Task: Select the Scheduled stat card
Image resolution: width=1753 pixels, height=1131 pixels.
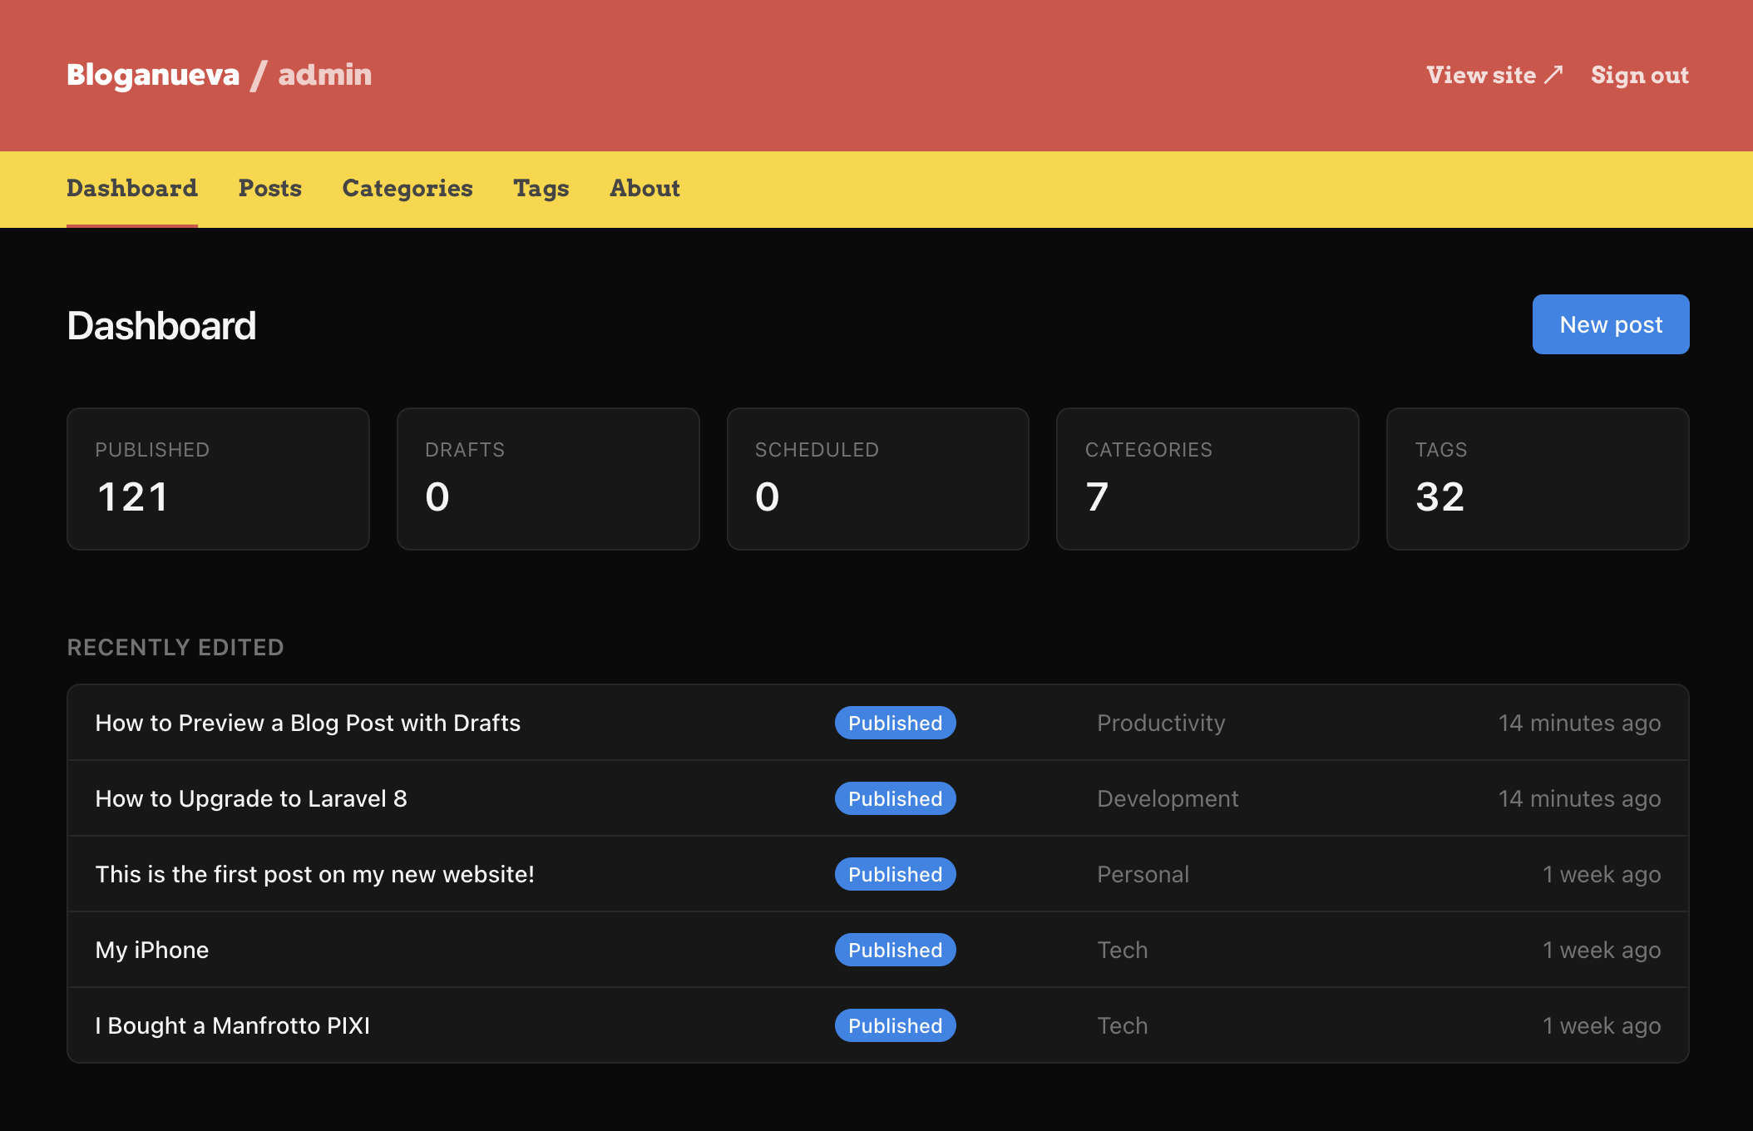Action: pyautogui.click(x=878, y=479)
